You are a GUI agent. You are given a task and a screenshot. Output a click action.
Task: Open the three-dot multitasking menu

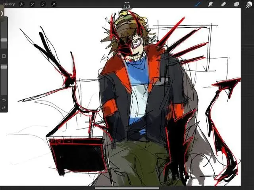click(x=127, y=2)
